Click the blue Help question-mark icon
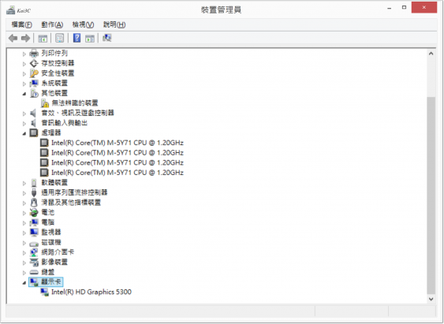This screenshot has height=324, width=444. pos(76,38)
